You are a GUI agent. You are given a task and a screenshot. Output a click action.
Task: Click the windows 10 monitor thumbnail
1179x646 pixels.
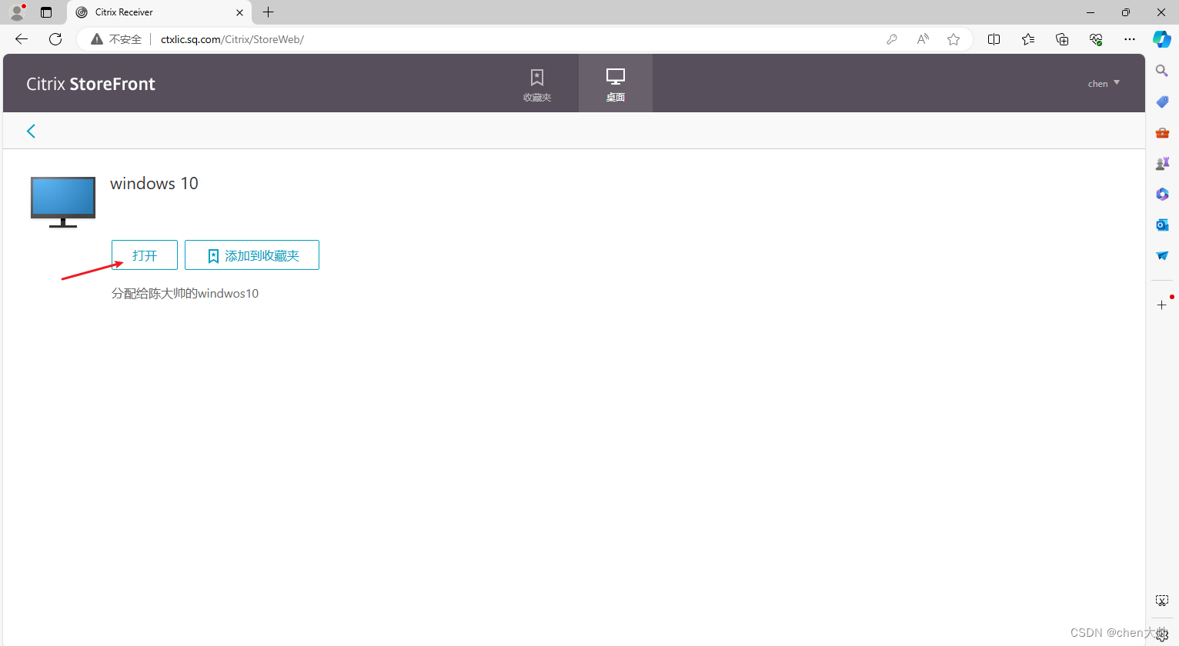(63, 202)
